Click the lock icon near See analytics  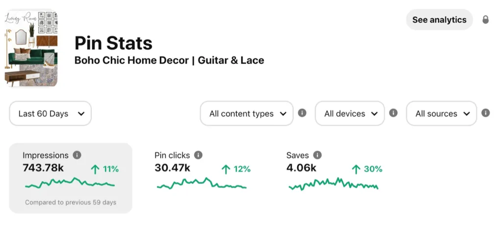(x=485, y=20)
